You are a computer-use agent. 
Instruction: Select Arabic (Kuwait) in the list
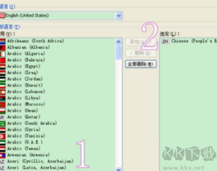(25, 85)
